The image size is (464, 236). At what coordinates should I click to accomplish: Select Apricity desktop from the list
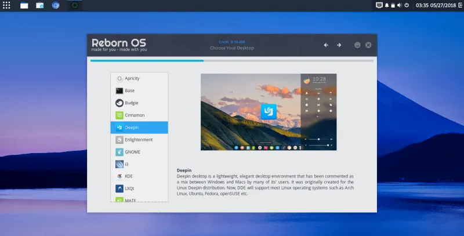(139, 78)
